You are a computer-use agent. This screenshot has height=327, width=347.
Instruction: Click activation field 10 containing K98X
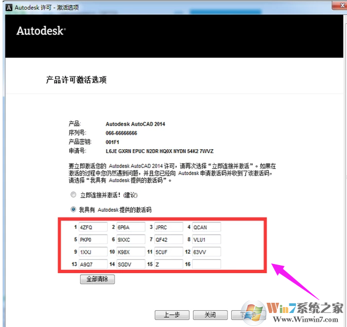point(131,252)
